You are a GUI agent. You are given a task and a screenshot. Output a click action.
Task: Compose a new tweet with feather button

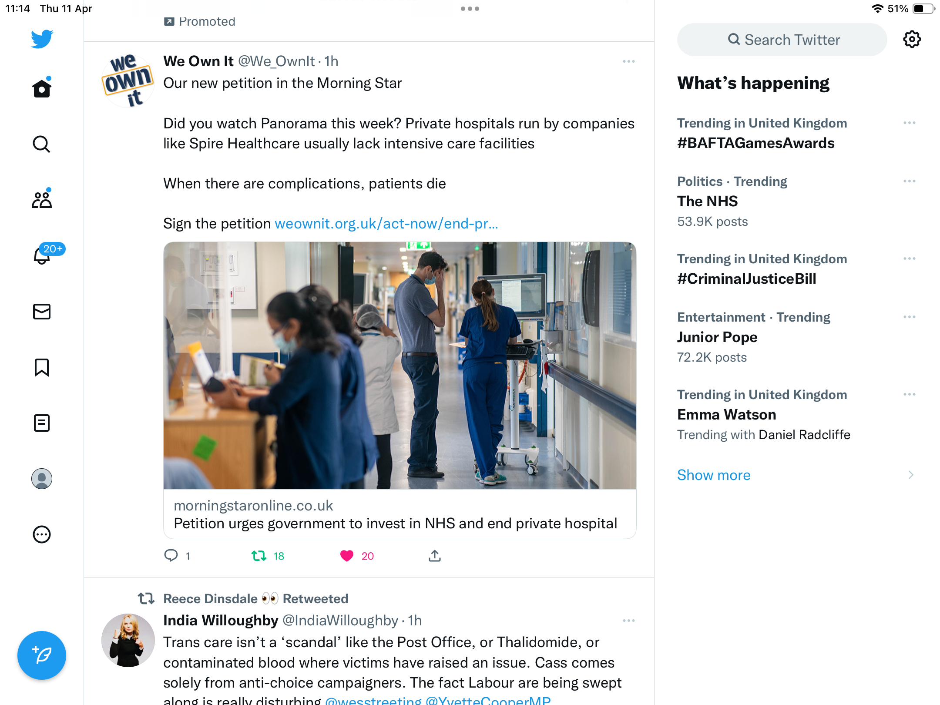[42, 655]
